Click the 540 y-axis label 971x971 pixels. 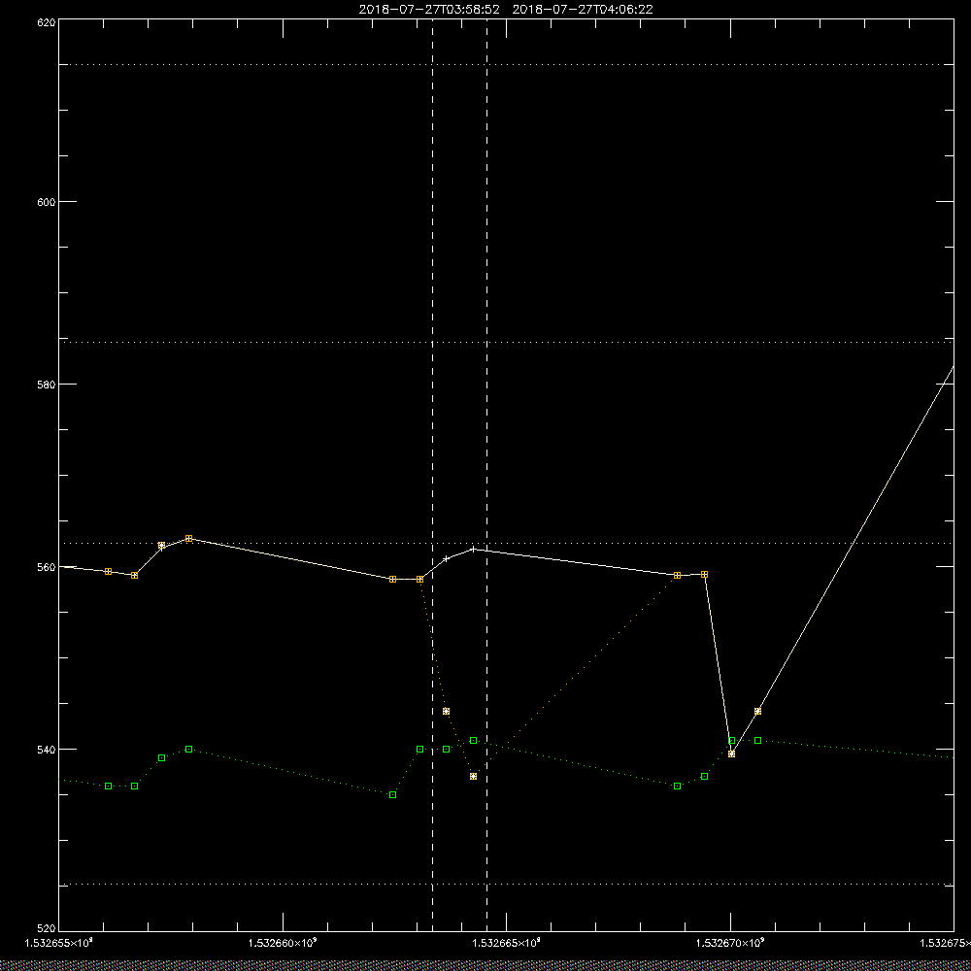click(x=47, y=750)
